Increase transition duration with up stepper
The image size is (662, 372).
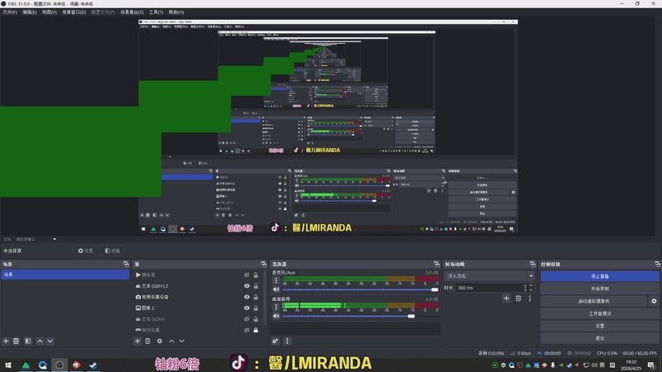point(530,285)
